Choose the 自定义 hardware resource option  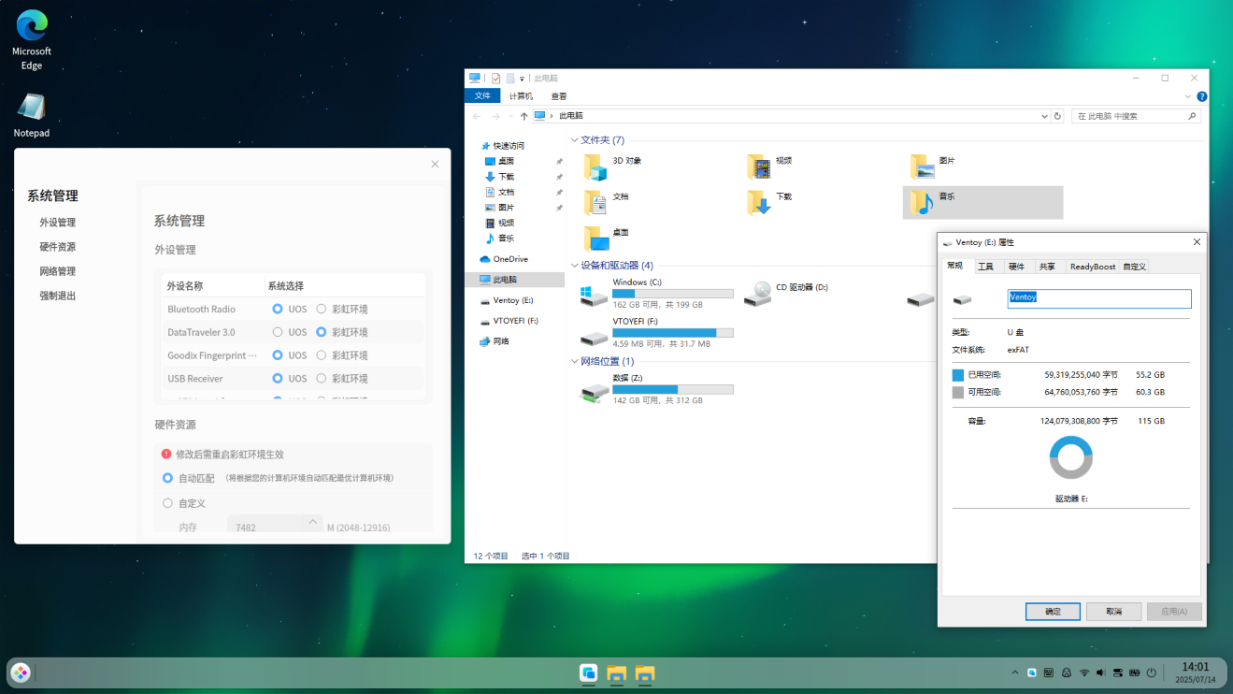(x=168, y=503)
